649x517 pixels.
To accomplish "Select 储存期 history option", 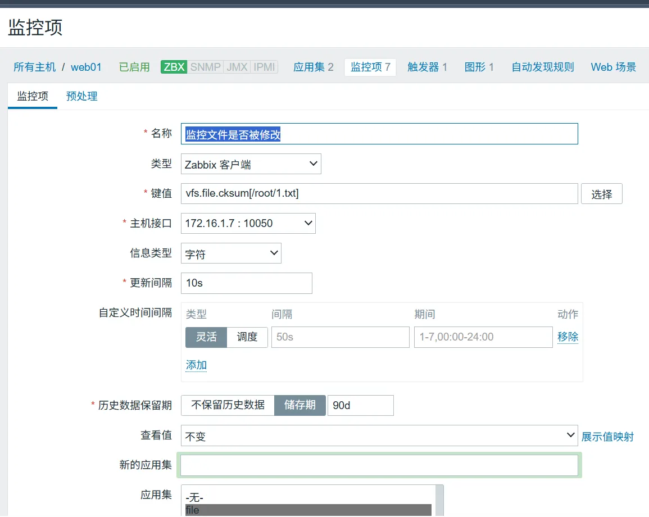I will (x=299, y=405).
